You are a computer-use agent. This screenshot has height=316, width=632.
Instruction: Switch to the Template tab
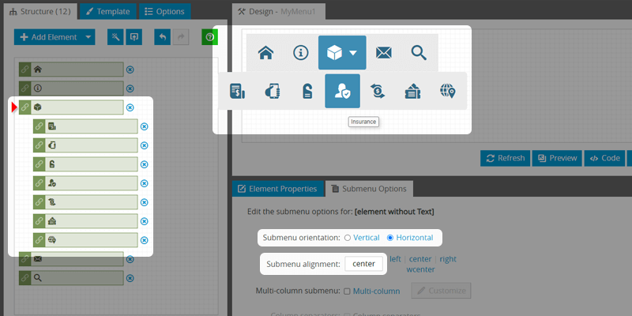[x=107, y=12]
